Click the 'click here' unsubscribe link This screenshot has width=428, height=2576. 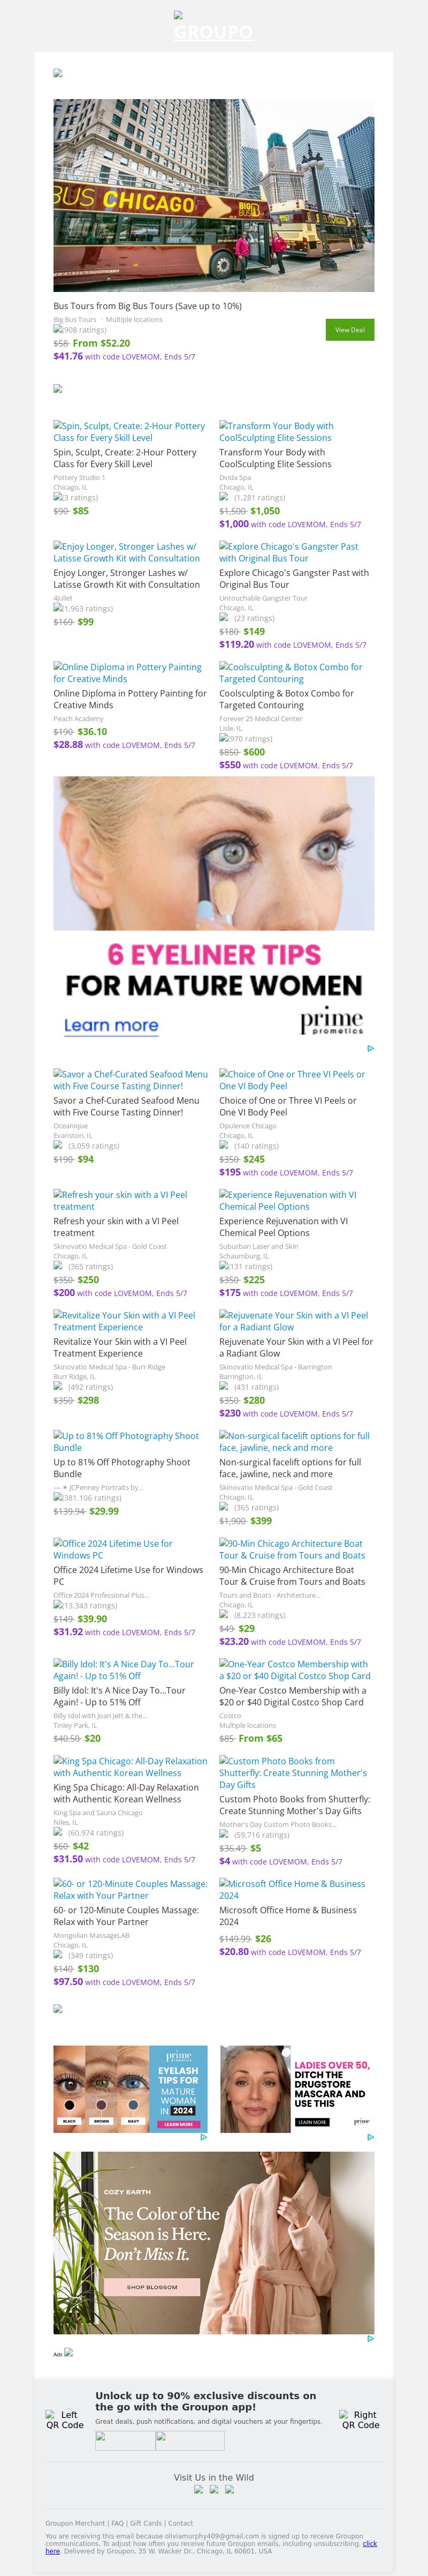(369, 2543)
